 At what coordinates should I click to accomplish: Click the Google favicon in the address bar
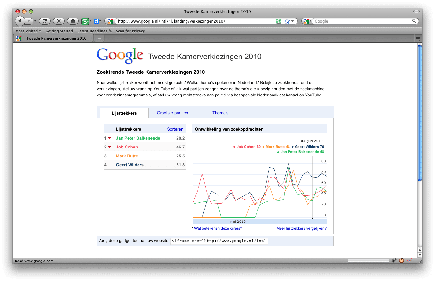click(x=110, y=21)
